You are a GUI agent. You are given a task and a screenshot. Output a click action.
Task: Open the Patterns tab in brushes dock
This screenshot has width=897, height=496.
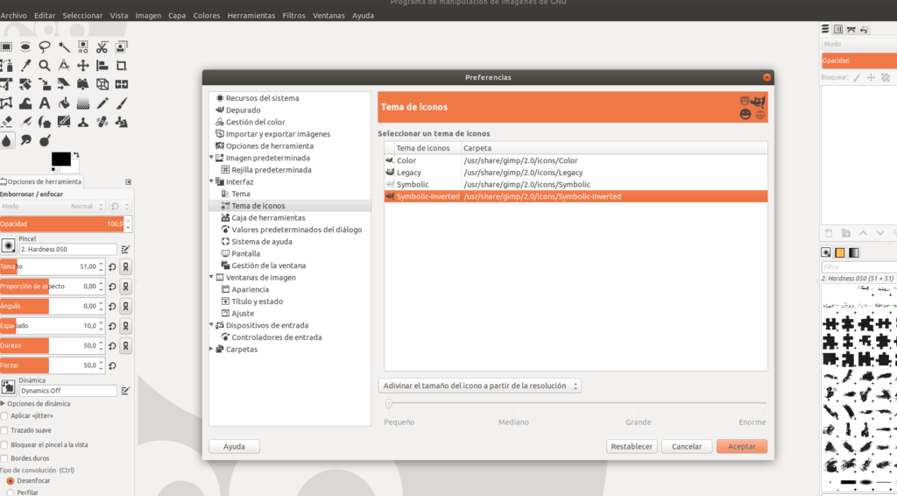840,252
